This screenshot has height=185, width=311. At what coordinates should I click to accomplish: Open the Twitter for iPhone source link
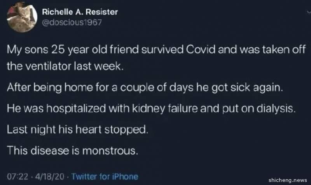coord(105,176)
